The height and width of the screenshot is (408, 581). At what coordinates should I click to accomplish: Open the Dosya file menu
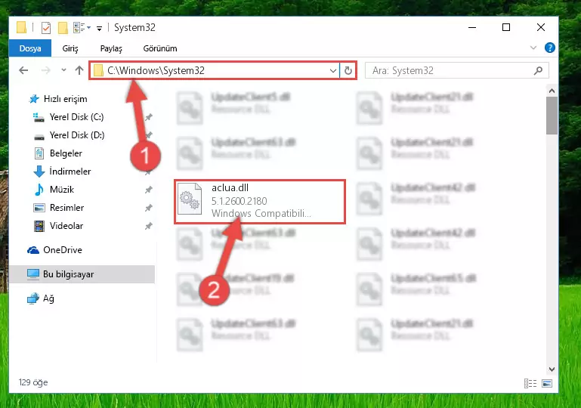(30, 48)
